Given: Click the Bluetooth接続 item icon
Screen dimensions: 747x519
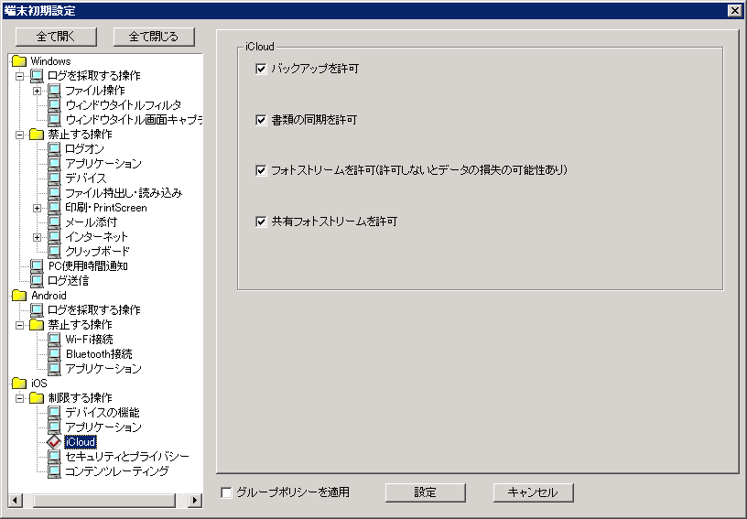Looking at the screenshot, I should coord(54,354).
